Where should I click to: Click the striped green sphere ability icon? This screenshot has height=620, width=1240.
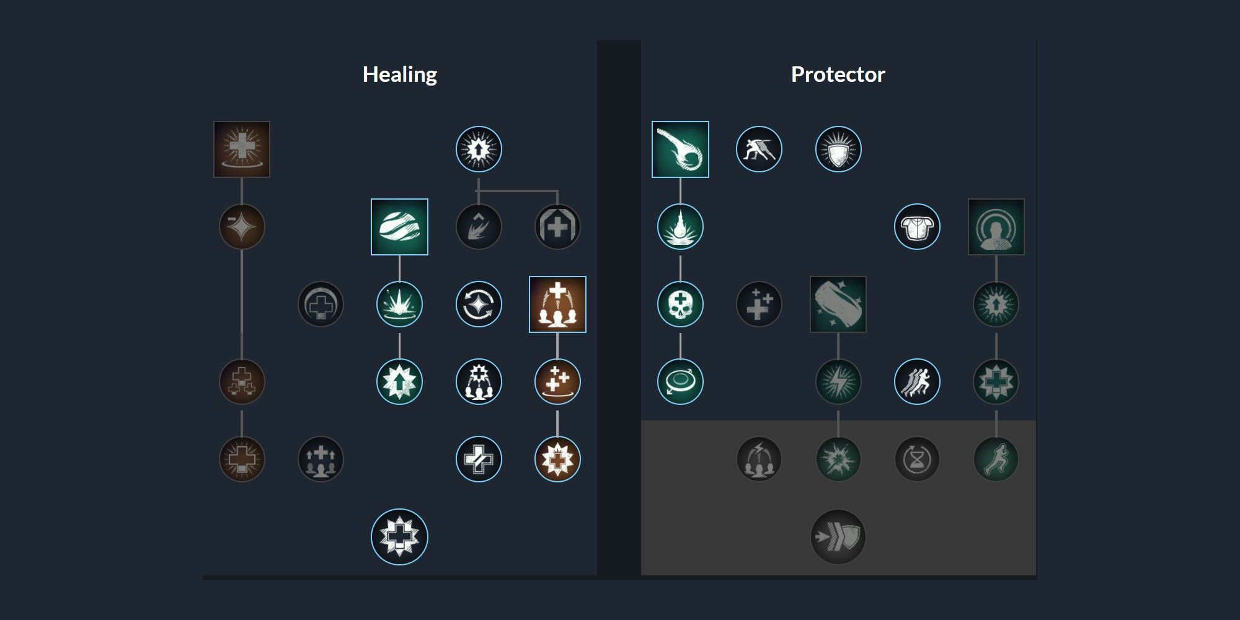click(x=399, y=227)
